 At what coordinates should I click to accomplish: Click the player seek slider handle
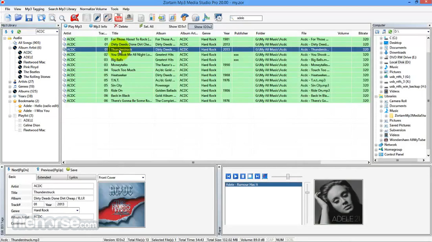pos(287,176)
